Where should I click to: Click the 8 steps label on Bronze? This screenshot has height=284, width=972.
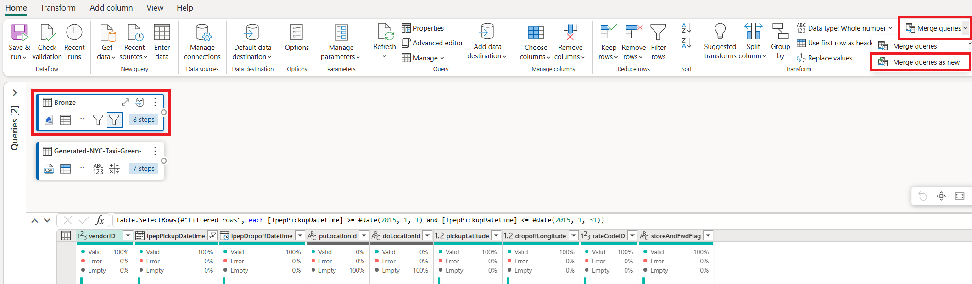point(144,120)
